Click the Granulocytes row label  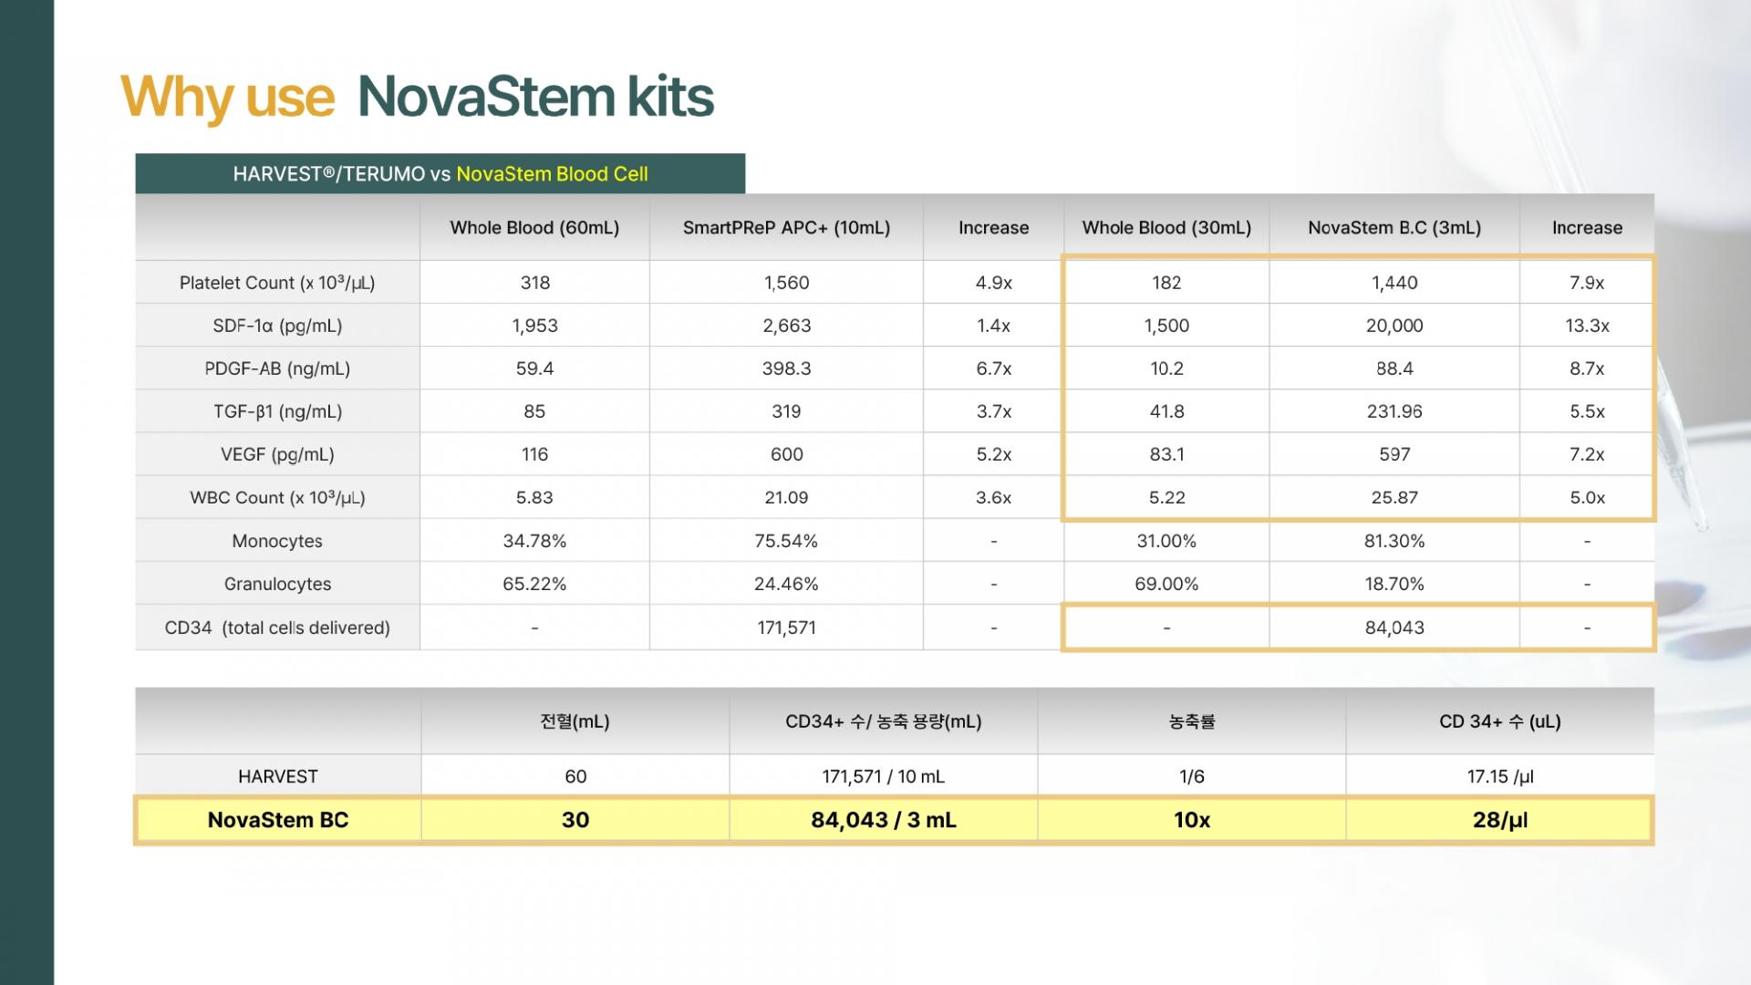pos(277,584)
